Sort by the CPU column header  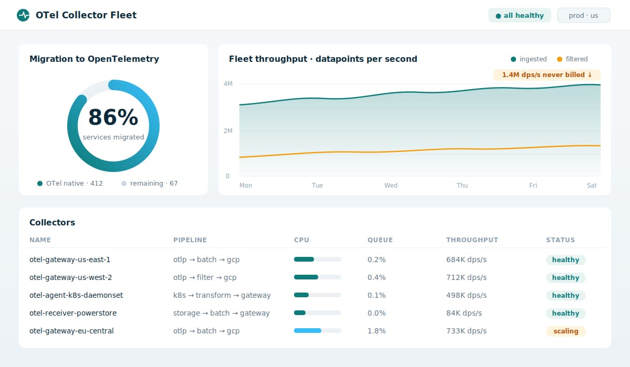(x=302, y=240)
